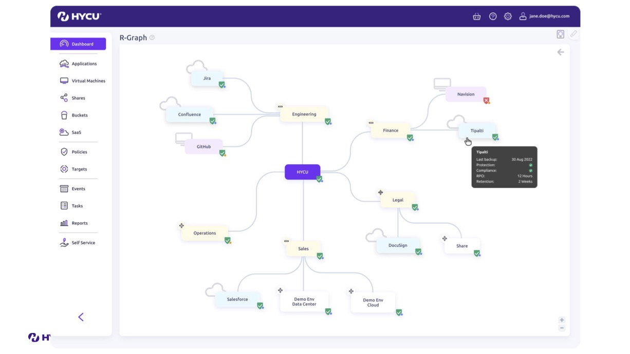The width and height of the screenshot is (630, 354).
Task: Collapse the Finance node
Action: [x=371, y=123]
